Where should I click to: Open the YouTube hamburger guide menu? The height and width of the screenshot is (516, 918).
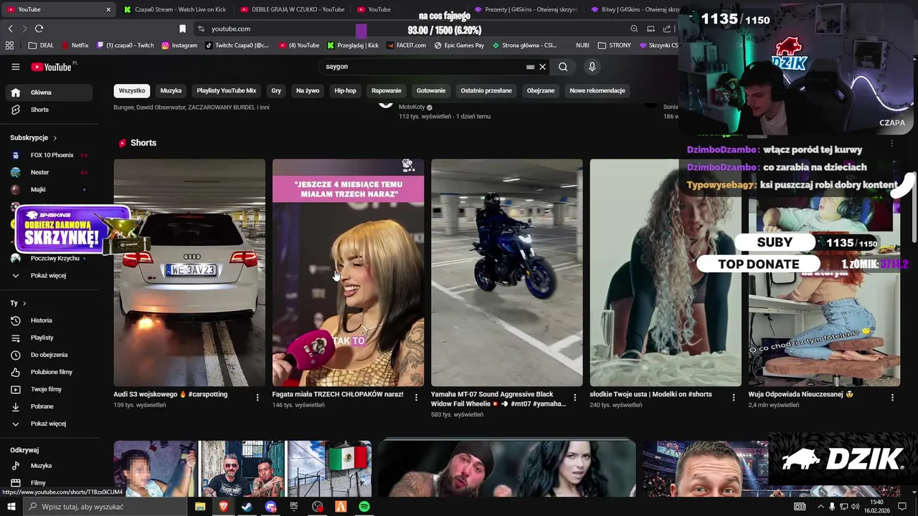(x=15, y=67)
